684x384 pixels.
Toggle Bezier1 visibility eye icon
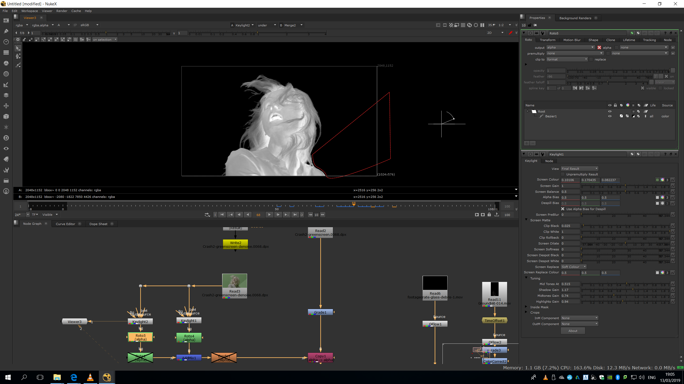click(610, 116)
